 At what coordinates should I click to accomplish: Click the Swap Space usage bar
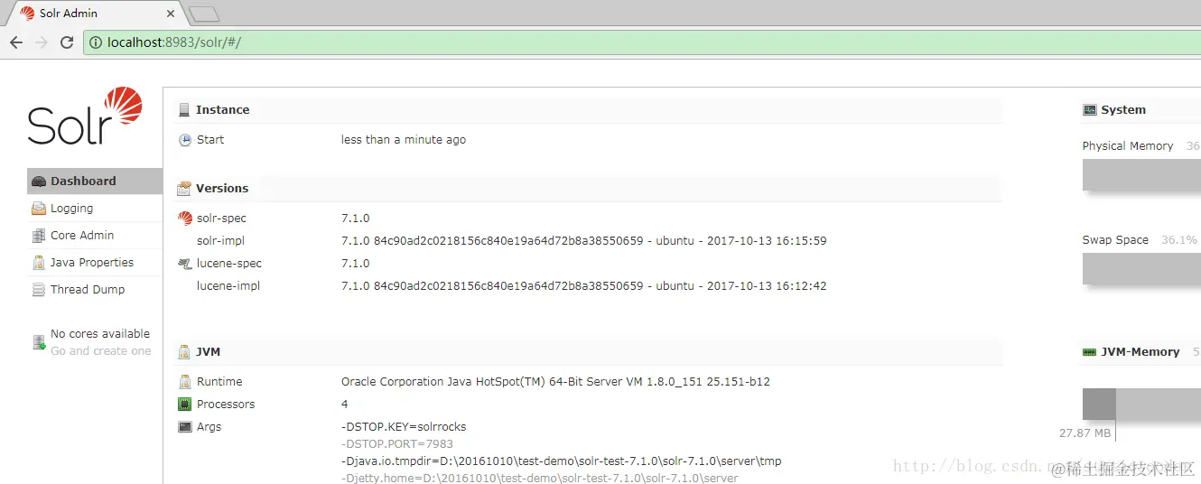click(1141, 268)
